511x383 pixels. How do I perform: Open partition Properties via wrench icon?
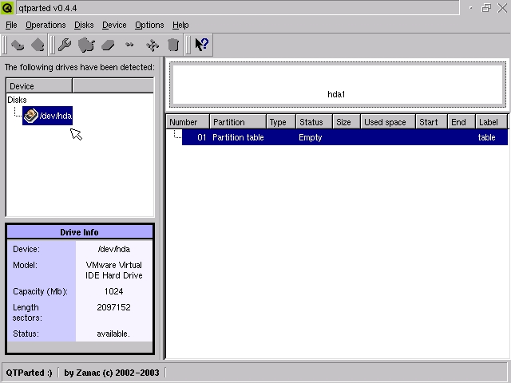coord(65,45)
